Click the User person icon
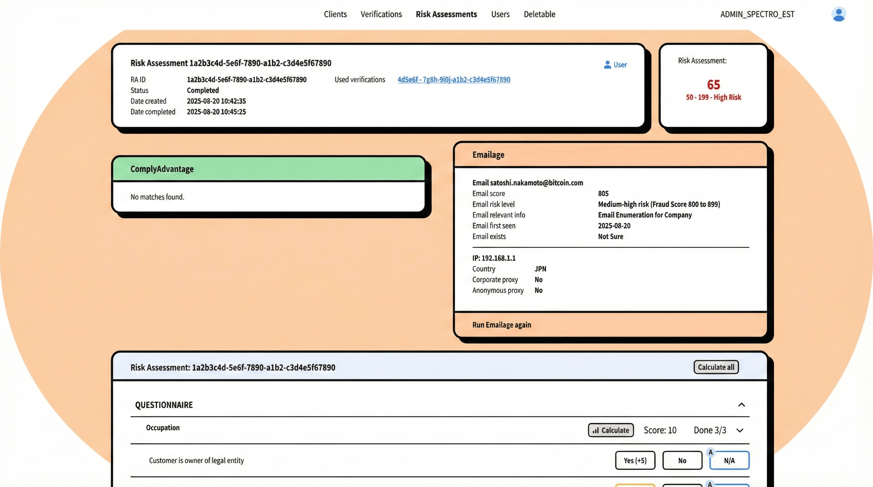Viewport: 873px width, 487px height. click(607, 65)
